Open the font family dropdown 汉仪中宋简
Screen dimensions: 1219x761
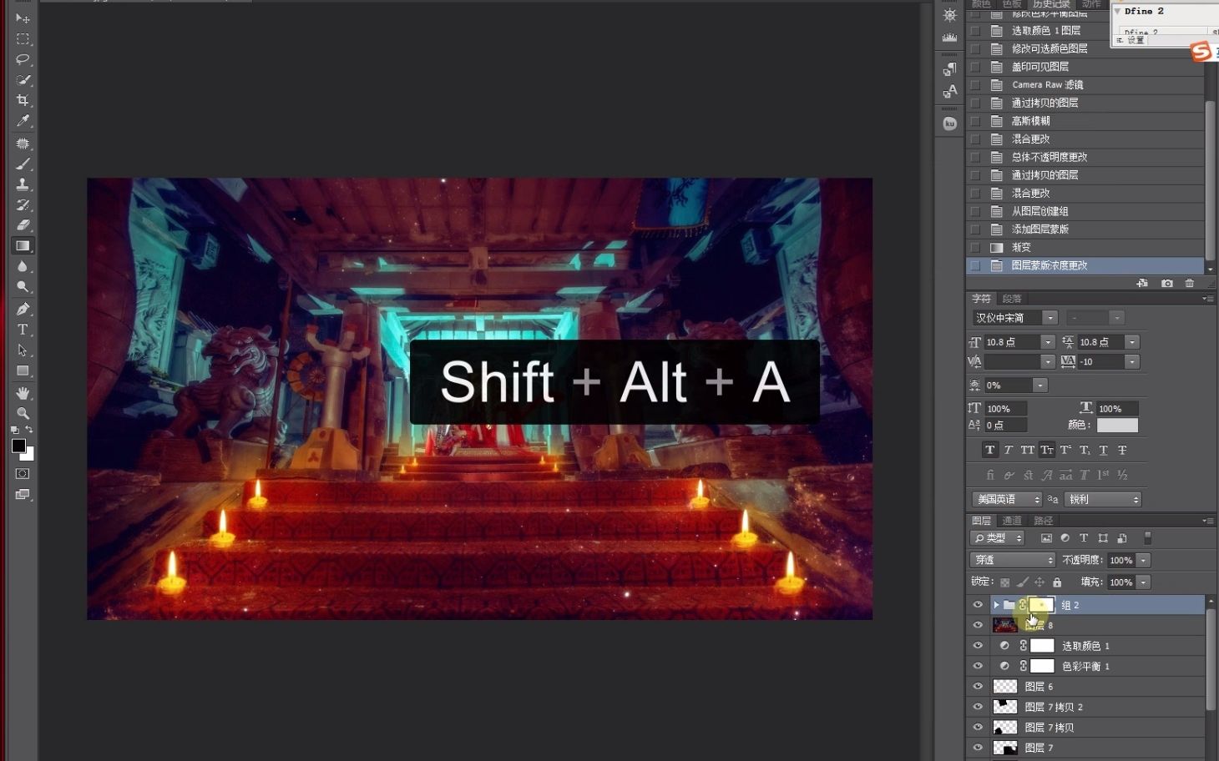[x=1015, y=318]
